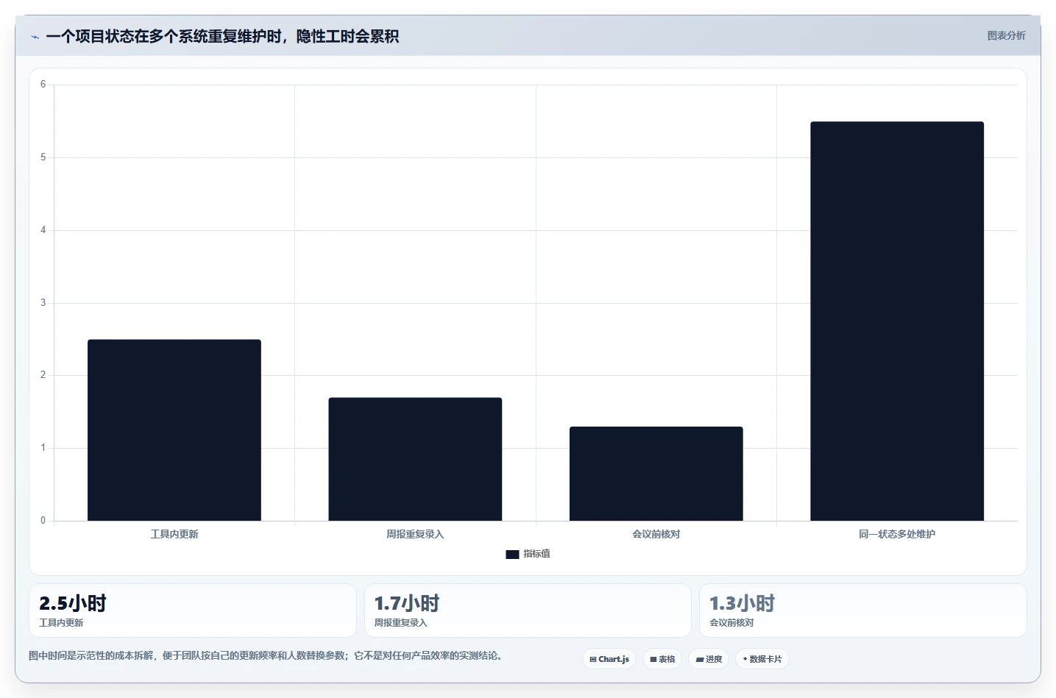Click the lightning icon beside the chart title
This screenshot has width=1056, height=698.
click(x=35, y=37)
